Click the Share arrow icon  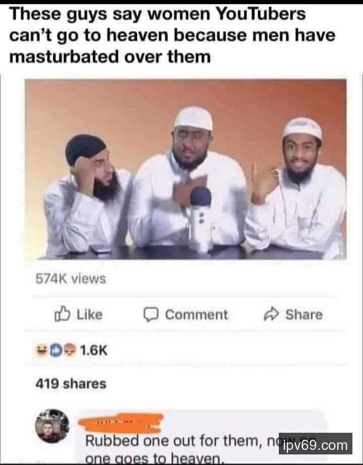point(271,314)
